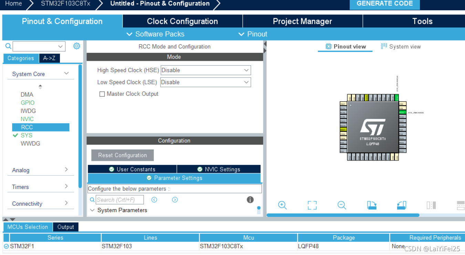Rotate the chip counterclockwise
The image size is (465, 255).
tap(401, 205)
